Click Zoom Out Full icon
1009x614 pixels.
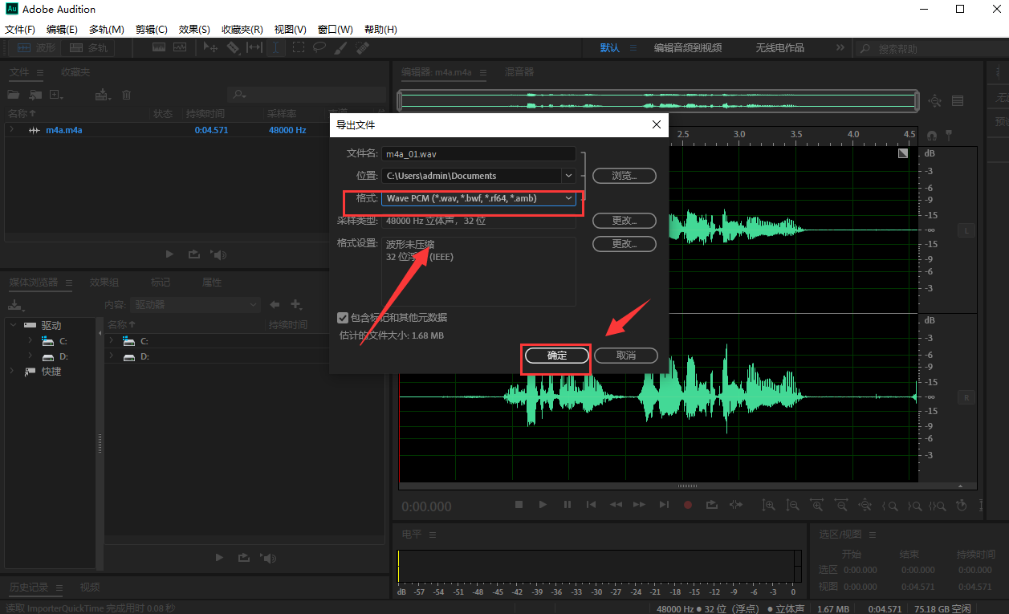coord(865,505)
